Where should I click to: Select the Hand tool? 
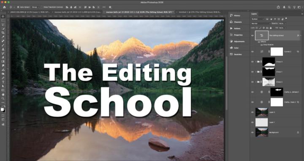click(x=3, y=95)
